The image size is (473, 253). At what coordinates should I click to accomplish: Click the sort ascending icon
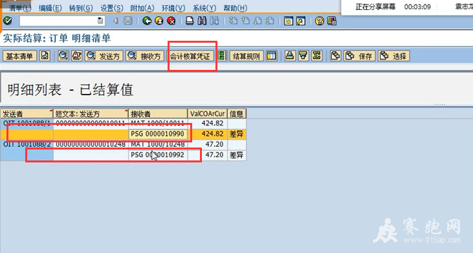[x=290, y=56]
